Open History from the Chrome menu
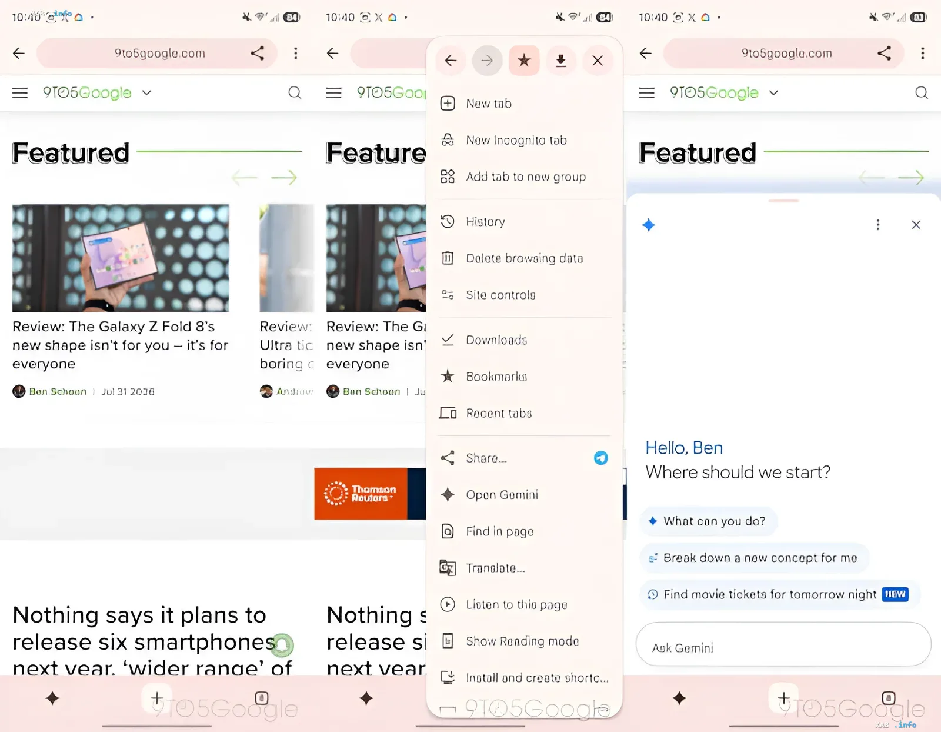Viewport: 941px width, 732px height. (524, 222)
